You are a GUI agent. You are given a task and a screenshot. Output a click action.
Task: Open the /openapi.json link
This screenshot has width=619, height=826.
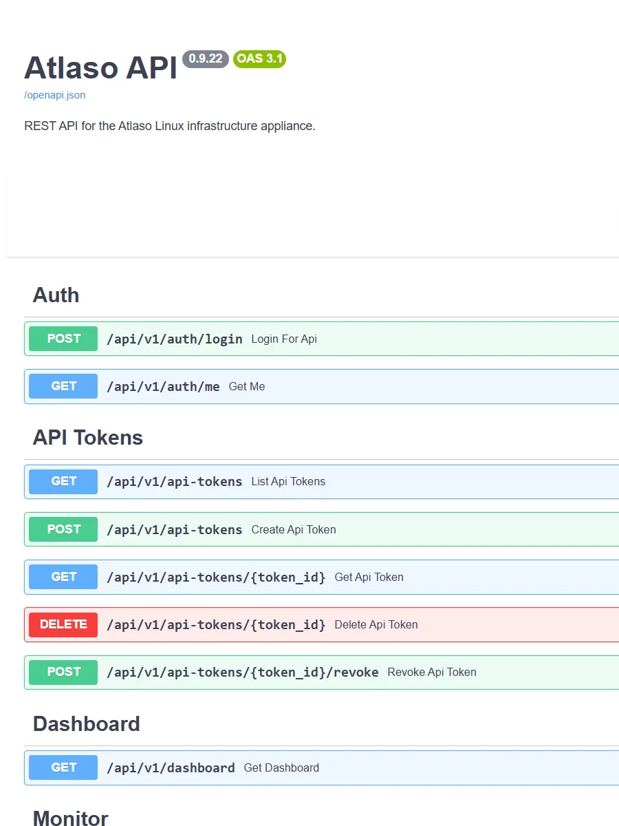[x=54, y=95]
